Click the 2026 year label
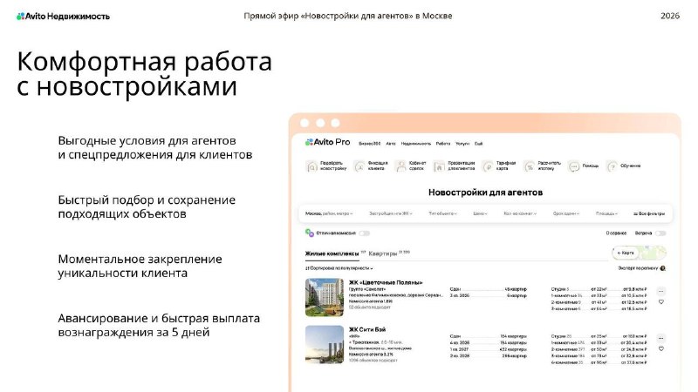 point(670,16)
